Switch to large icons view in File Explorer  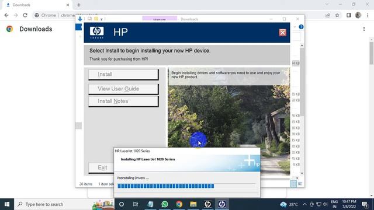(300, 184)
